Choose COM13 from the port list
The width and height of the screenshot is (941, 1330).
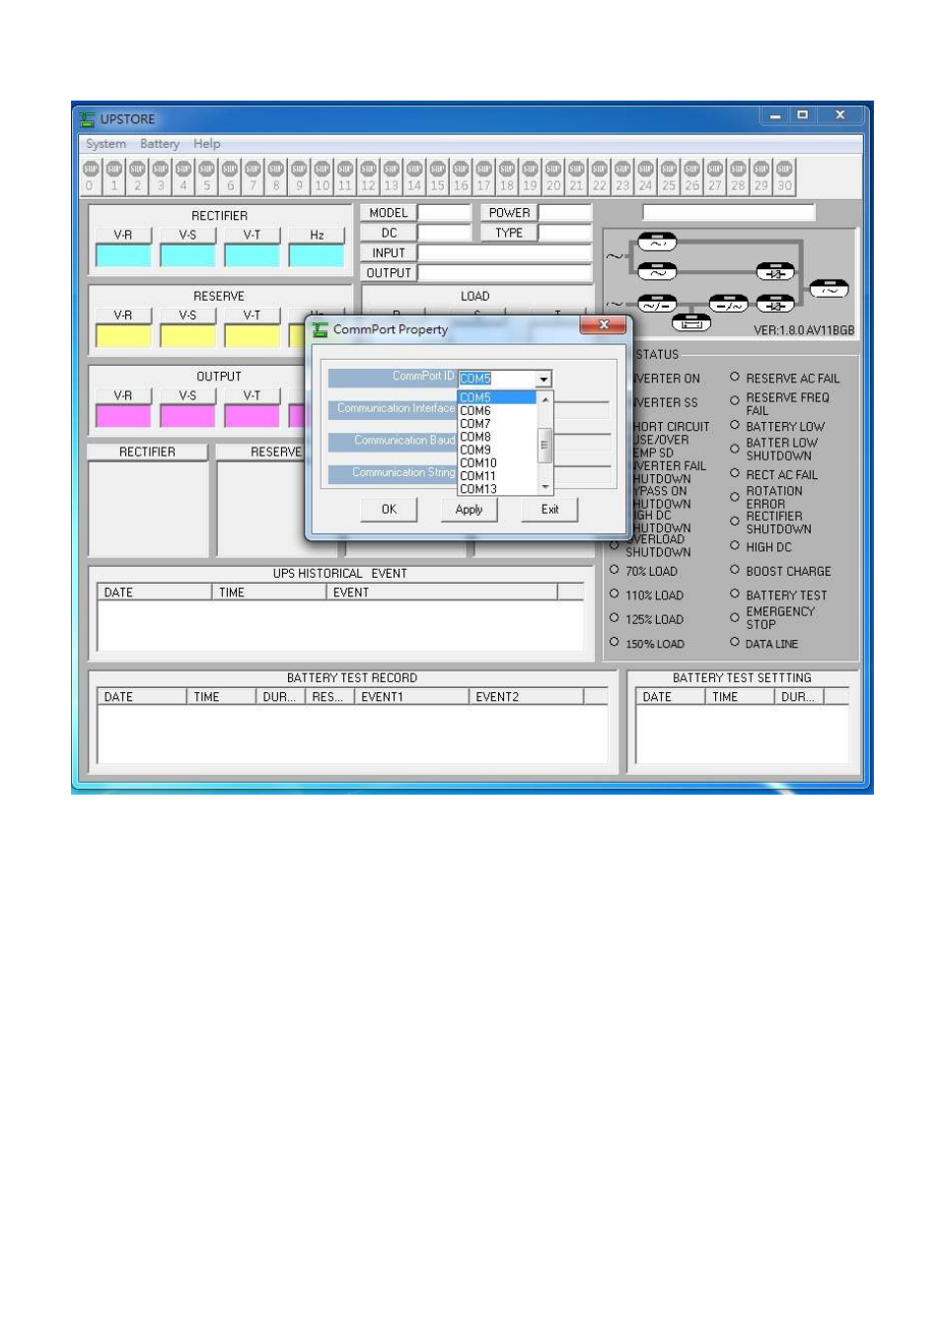(x=497, y=488)
